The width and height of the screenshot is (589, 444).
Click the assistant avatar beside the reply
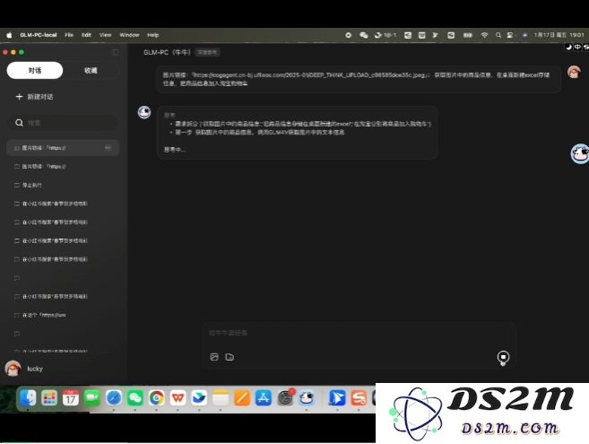[144, 112]
